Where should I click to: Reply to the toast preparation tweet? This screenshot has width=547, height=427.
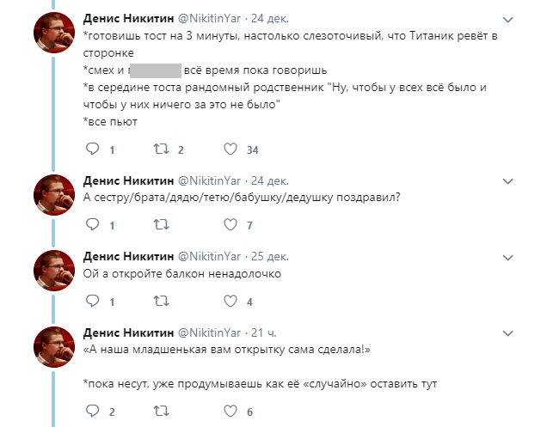95,149
